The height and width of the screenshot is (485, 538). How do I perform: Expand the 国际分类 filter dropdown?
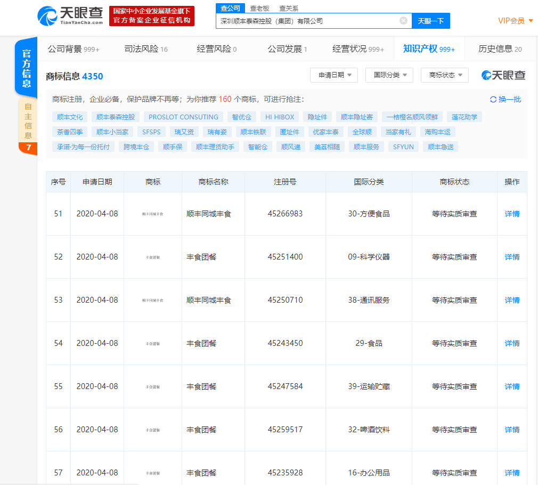[389, 75]
